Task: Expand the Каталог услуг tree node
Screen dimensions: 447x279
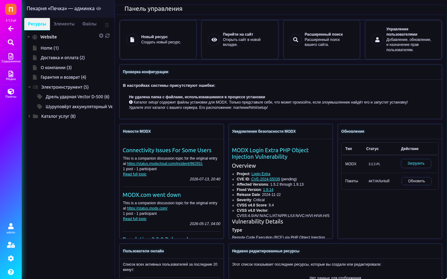Action: [29, 116]
